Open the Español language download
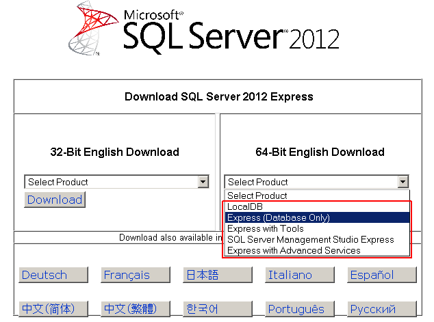This screenshot has width=434, height=322. (382, 275)
